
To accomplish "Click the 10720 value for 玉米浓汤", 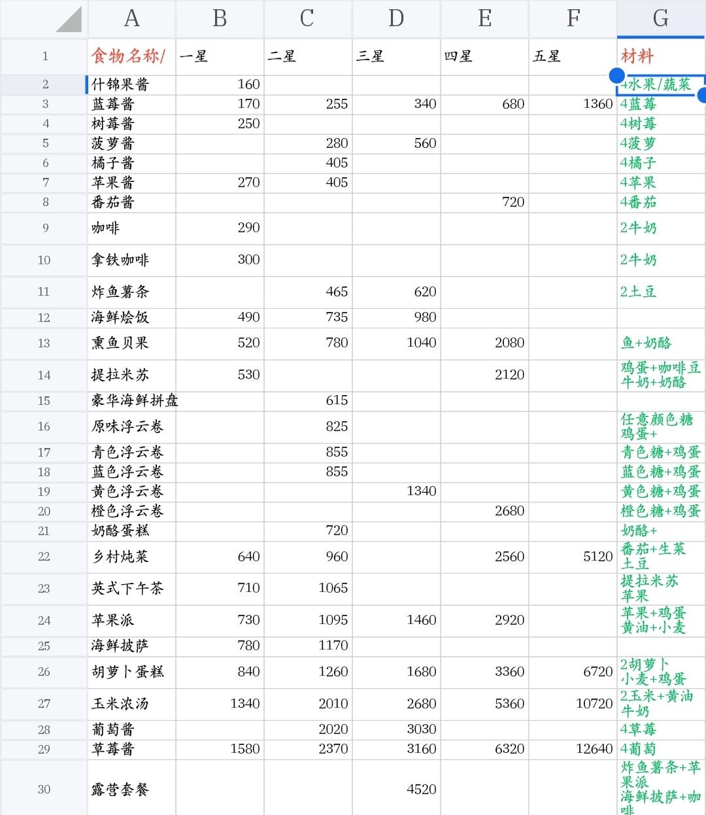I will (573, 704).
